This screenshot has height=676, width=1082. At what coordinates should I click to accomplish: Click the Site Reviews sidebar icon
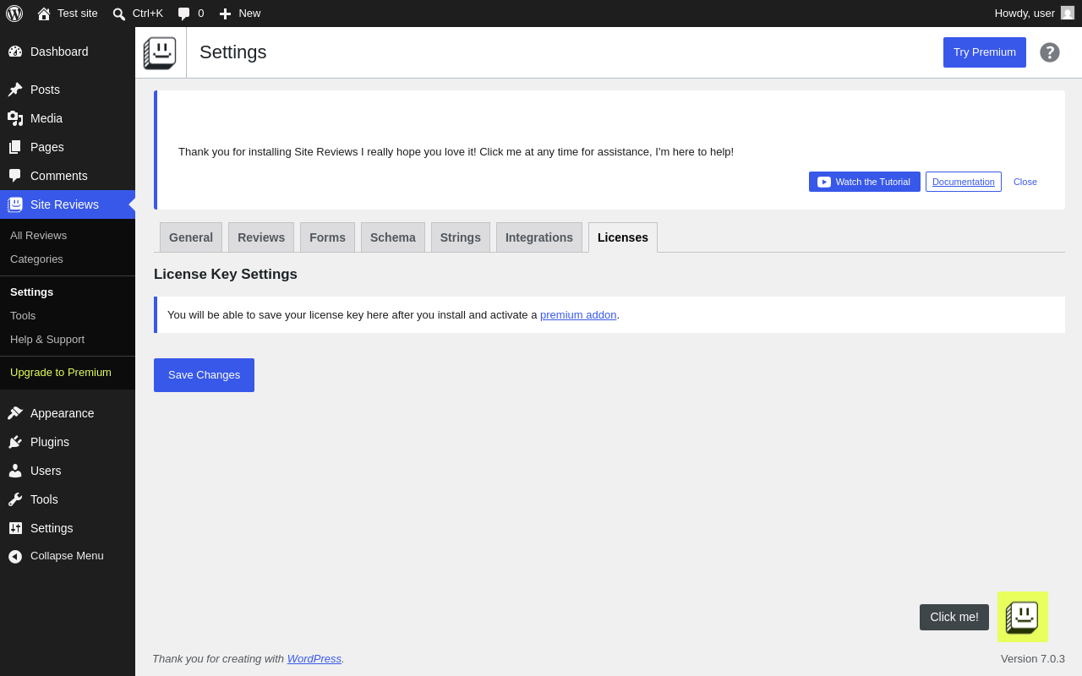coord(15,204)
